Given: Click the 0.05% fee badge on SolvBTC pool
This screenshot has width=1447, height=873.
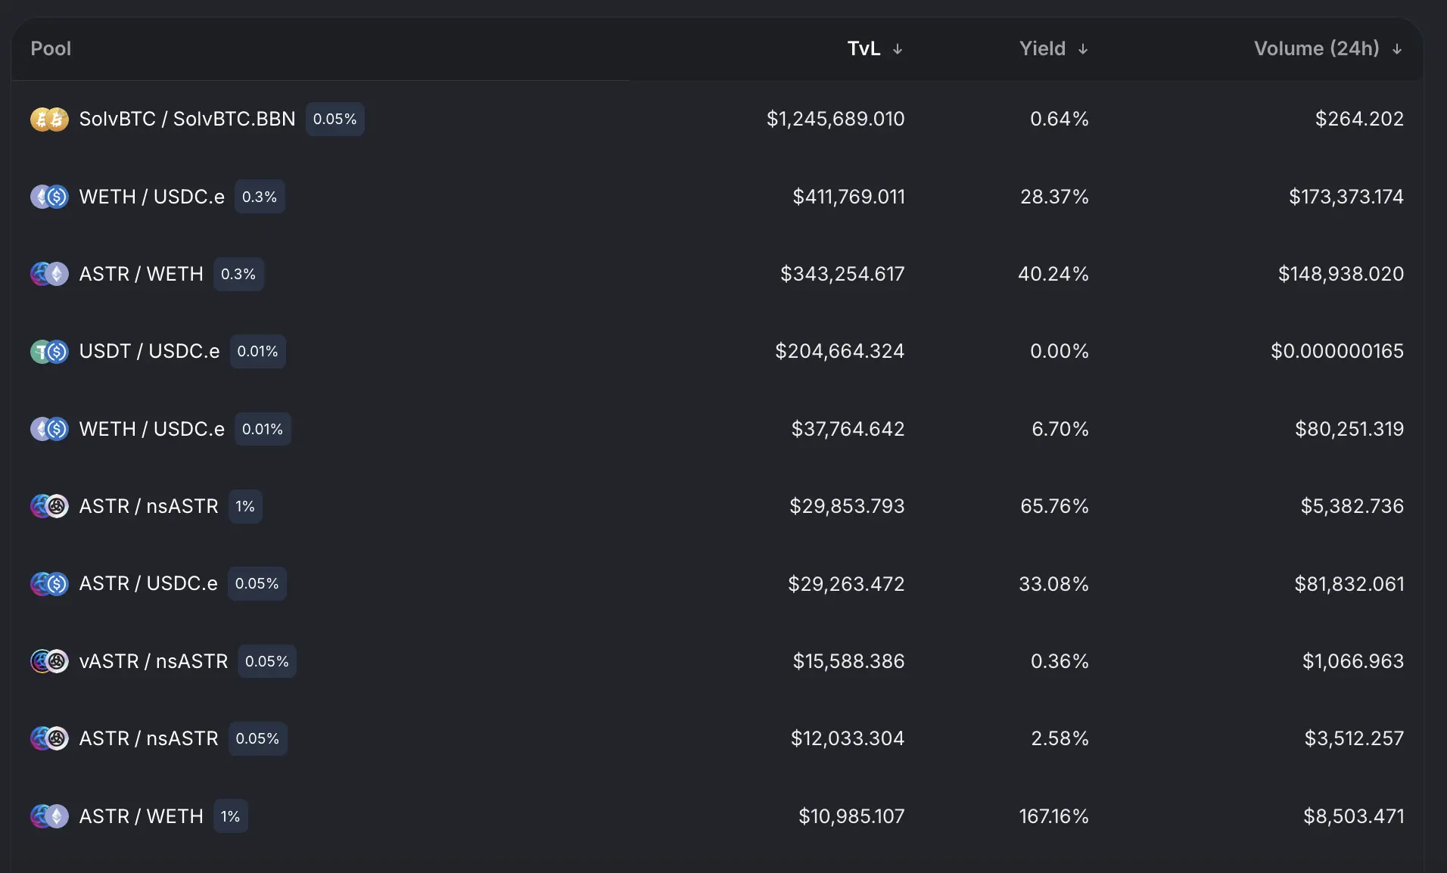Looking at the screenshot, I should pyautogui.click(x=335, y=120).
